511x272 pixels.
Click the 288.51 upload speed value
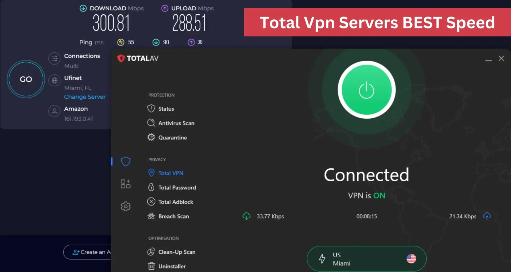click(x=189, y=23)
